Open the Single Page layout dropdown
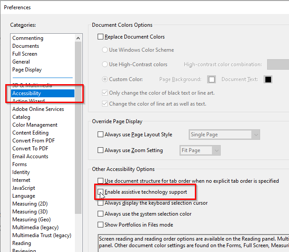 [x=224, y=135]
